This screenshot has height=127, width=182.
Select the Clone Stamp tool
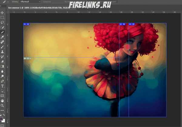(2, 52)
